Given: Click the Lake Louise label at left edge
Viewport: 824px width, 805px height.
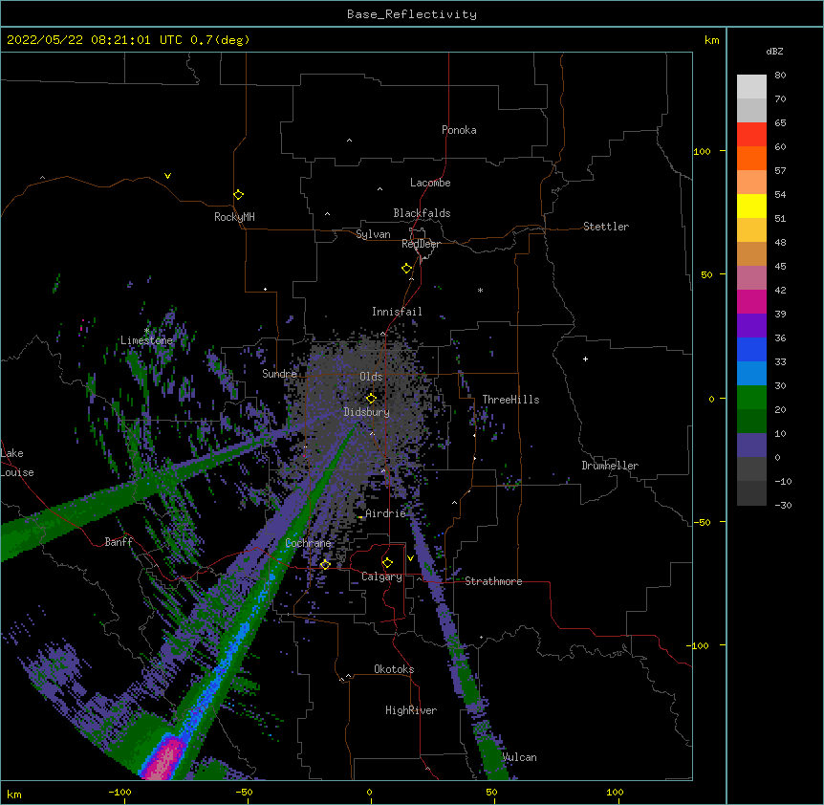Looking at the screenshot, I should click(x=17, y=463).
